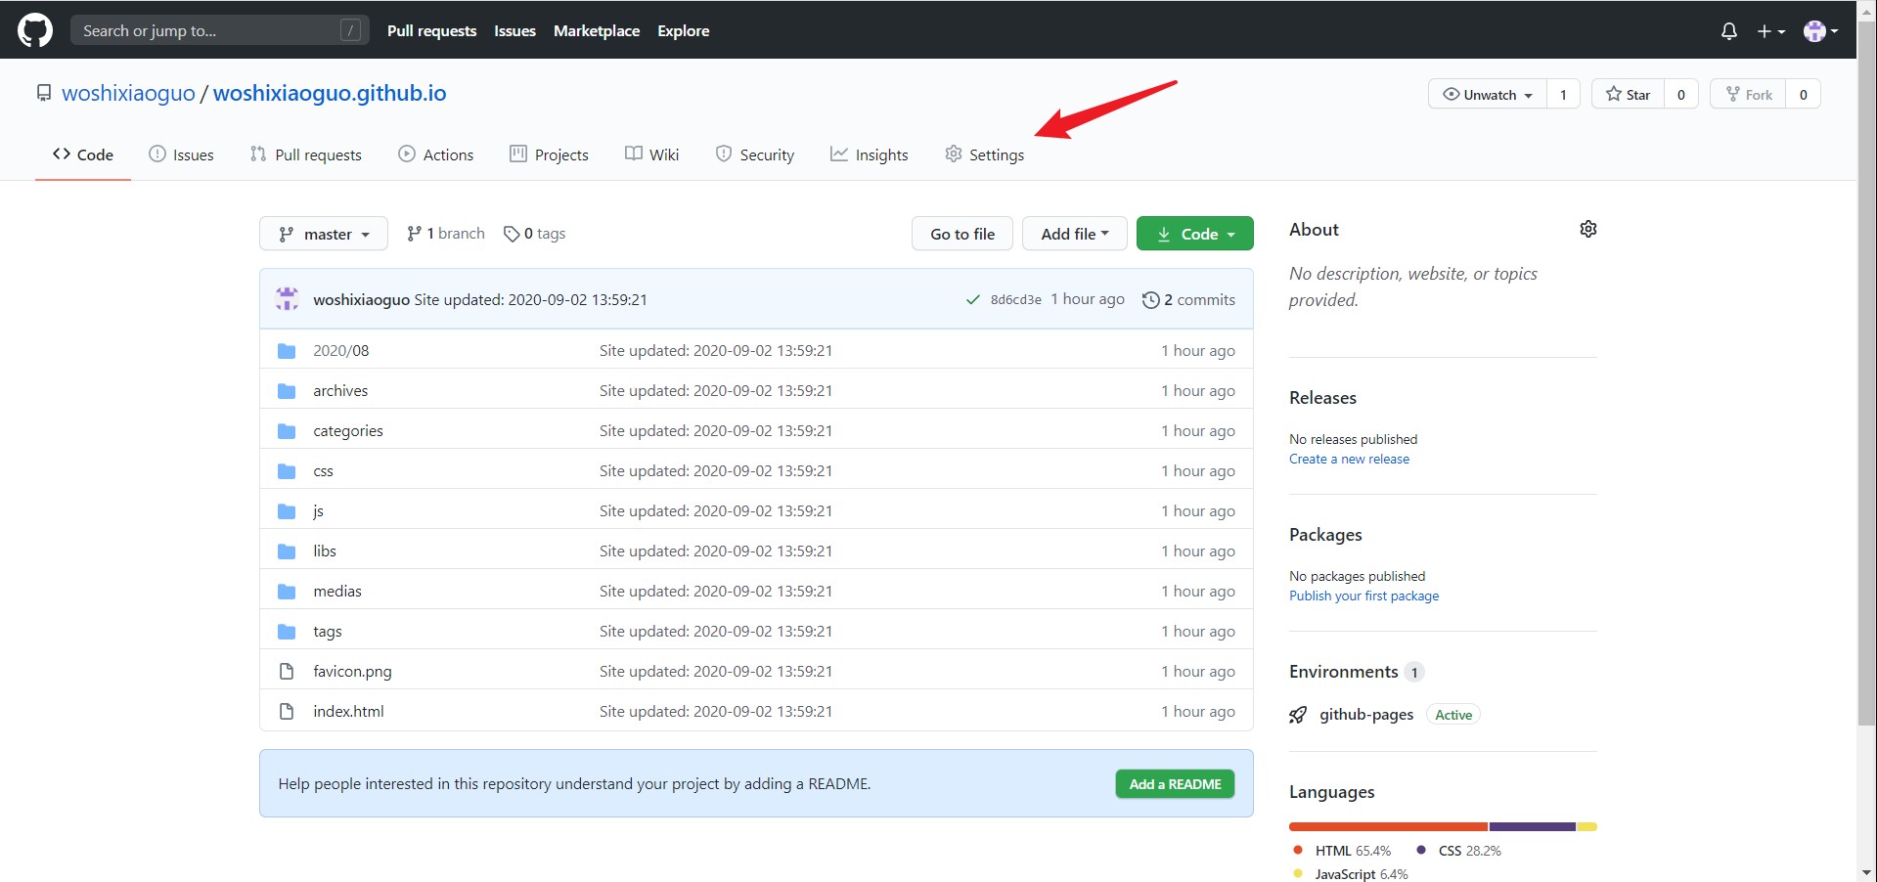The width and height of the screenshot is (1877, 882).
Task: Open the archives folder
Action: click(x=340, y=390)
